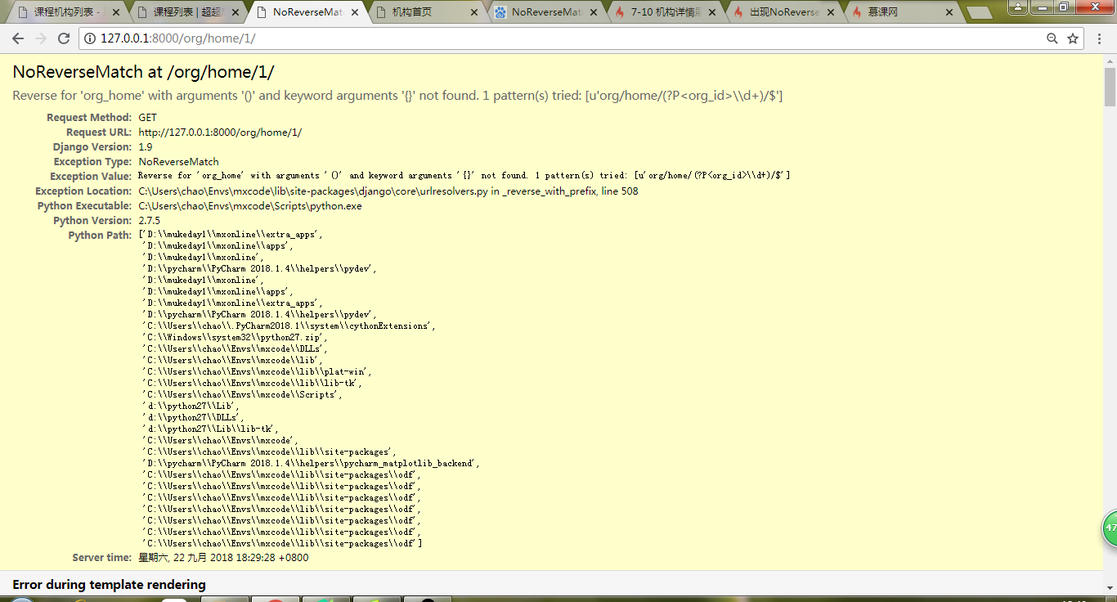The image size is (1117, 602).
Task: Click the 'd:\\python27\\Lib' path entry
Action: click(x=191, y=406)
